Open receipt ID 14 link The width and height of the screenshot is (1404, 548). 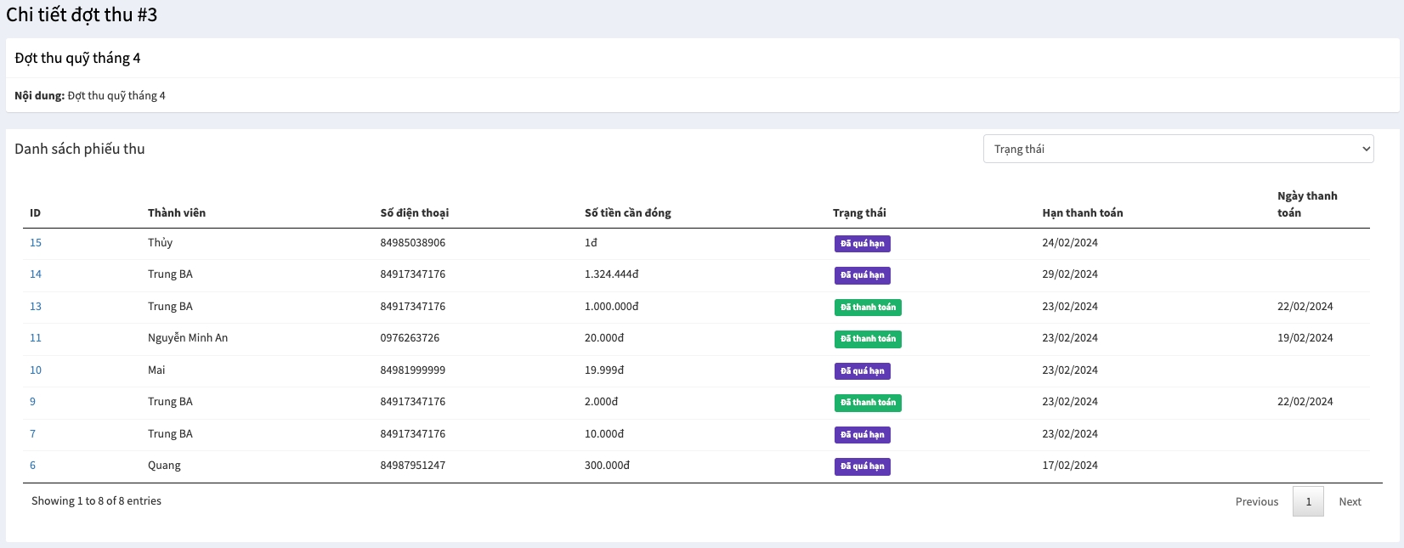click(x=36, y=274)
